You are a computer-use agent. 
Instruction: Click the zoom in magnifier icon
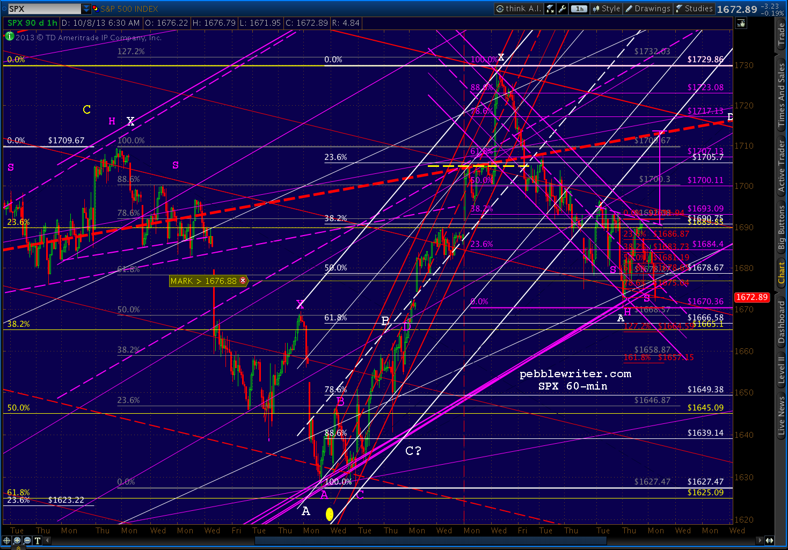(x=17, y=540)
